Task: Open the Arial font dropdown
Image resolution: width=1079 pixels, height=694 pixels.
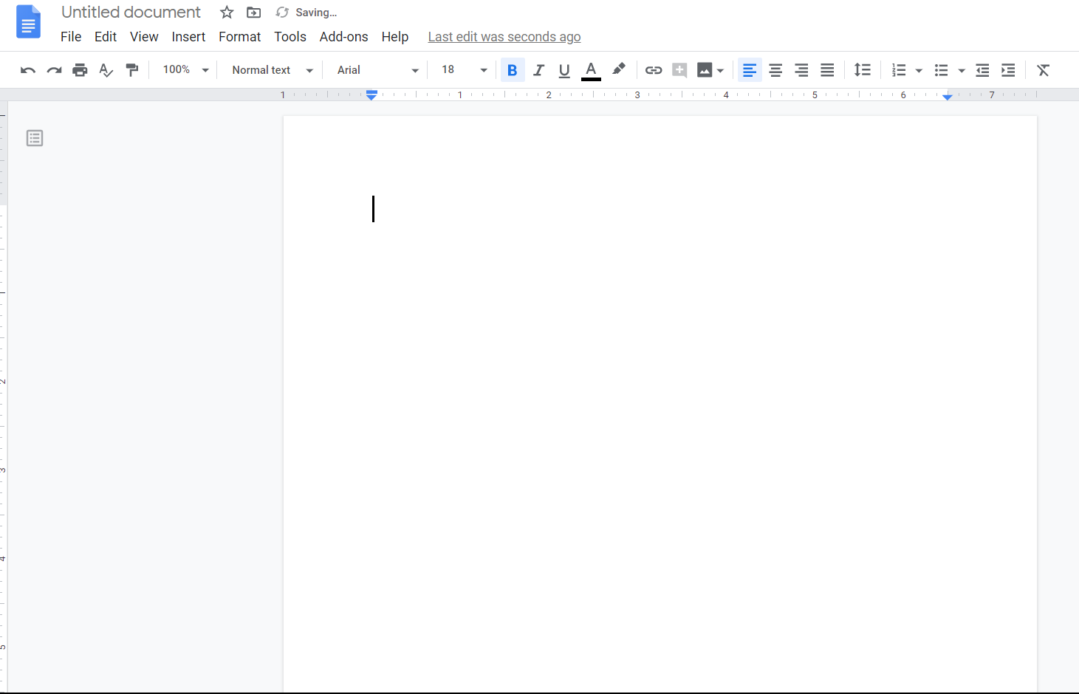Action: tap(377, 70)
